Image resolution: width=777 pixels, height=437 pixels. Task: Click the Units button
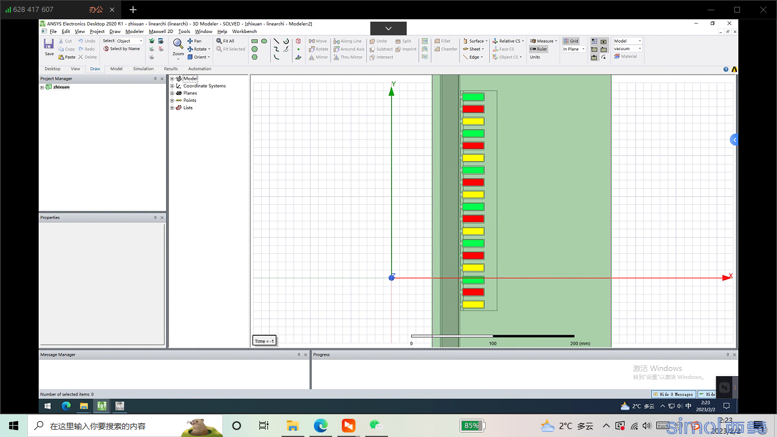pyautogui.click(x=535, y=57)
